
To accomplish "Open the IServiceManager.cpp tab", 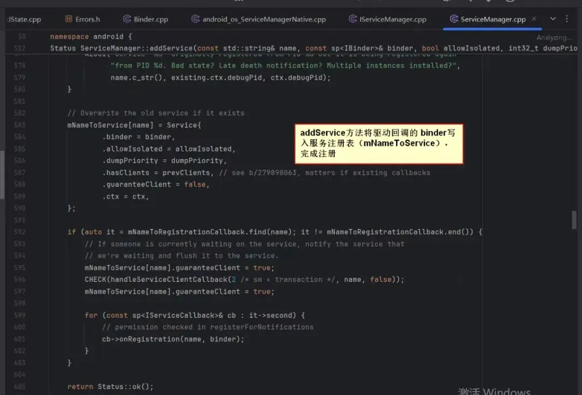I will [x=387, y=19].
